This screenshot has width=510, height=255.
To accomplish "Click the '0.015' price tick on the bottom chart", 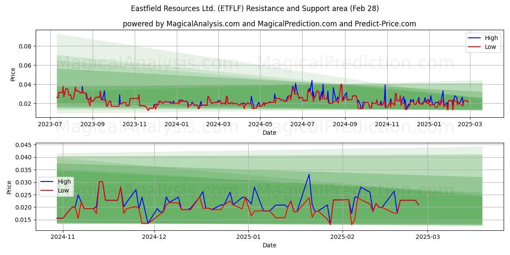I will pos(24,220).
